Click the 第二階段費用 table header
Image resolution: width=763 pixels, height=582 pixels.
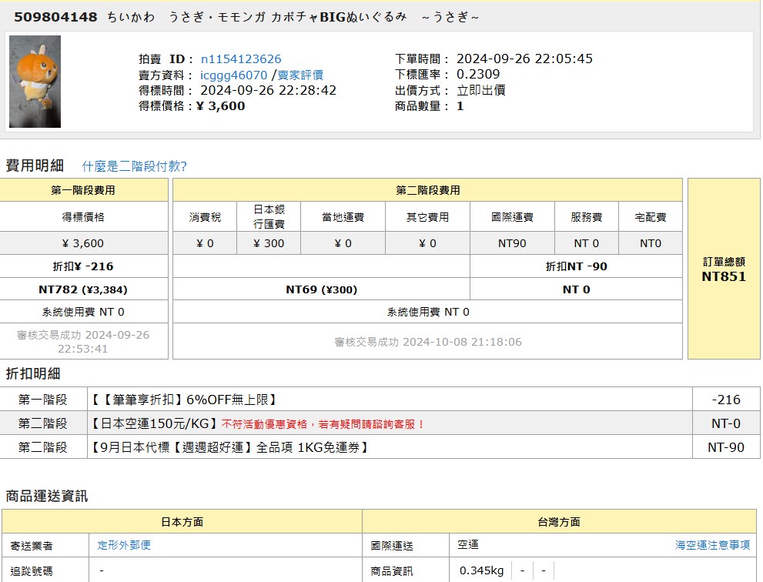[428, 190]
